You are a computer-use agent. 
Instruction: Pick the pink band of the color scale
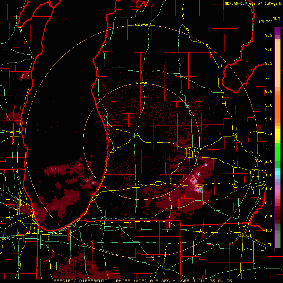(278, 191)
